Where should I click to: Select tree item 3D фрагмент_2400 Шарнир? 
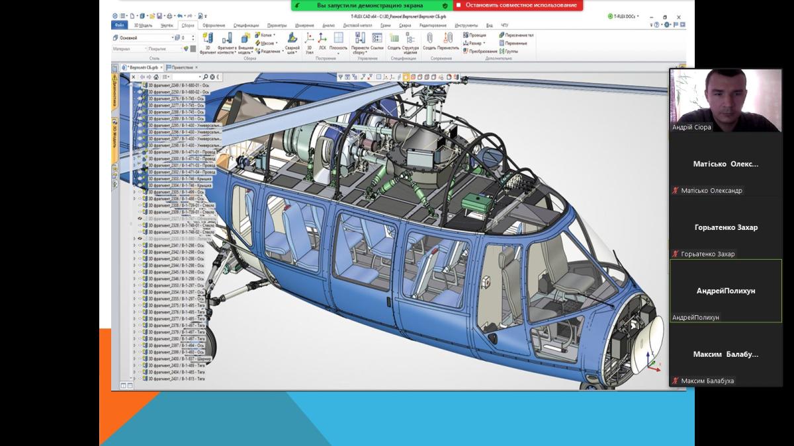[x=175, y=359]
